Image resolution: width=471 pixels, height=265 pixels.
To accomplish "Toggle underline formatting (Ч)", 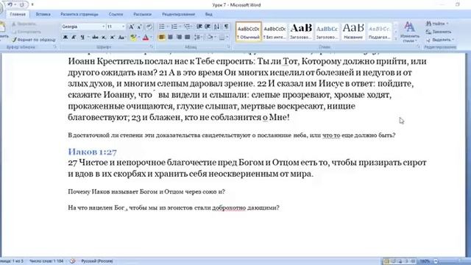I will click(x=82, y=38).
